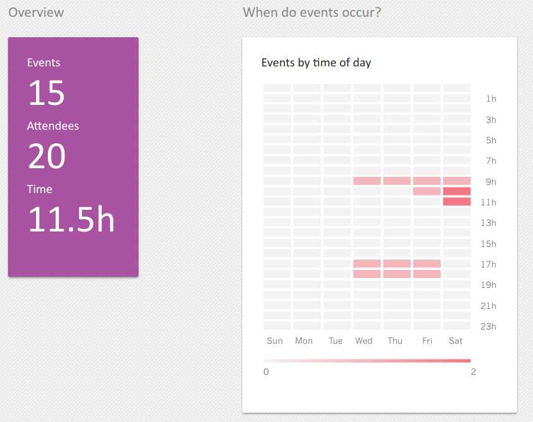Click the purple Overview summary card
This screenshot has height=422, width=533.
(x=73, y=157)
